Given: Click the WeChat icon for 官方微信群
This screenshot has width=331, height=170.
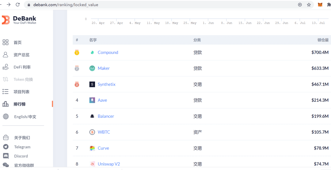Looking at the screenshot, I should [6, 165].
